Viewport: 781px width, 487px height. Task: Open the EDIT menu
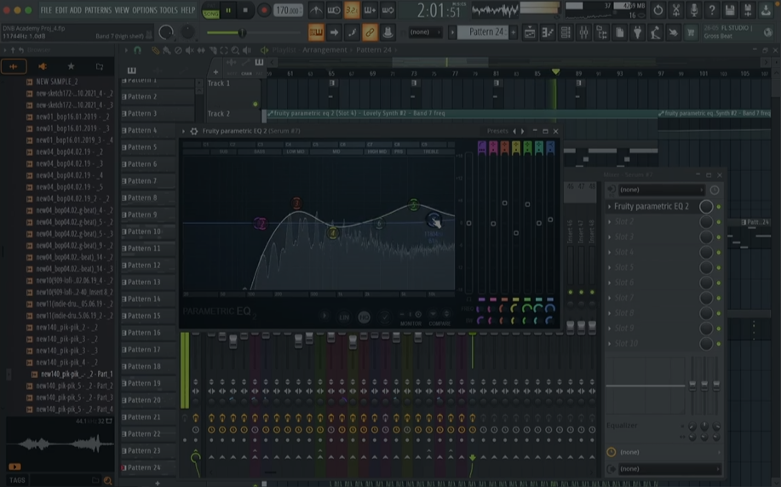[x=61, y=10]
